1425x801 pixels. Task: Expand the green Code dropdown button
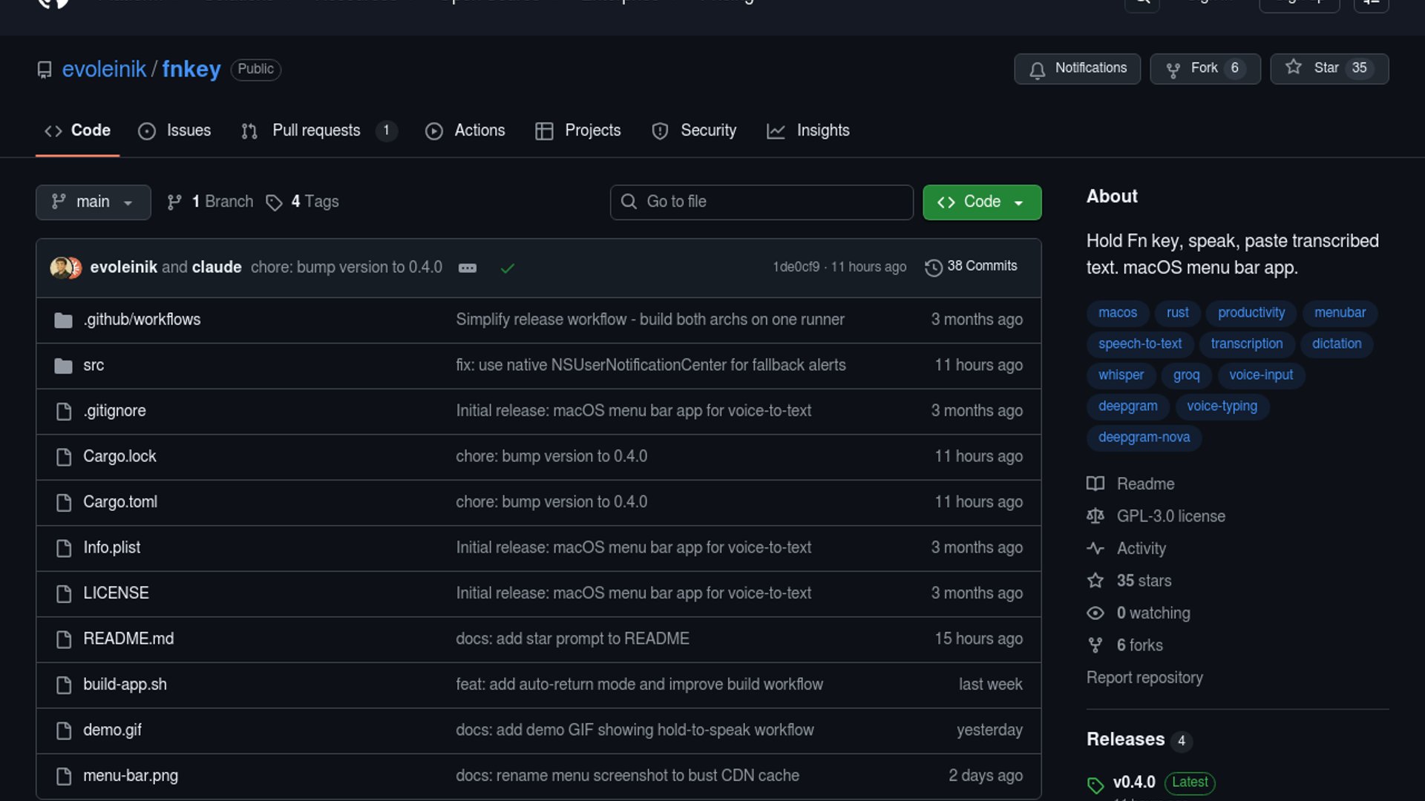pos(981,202)
